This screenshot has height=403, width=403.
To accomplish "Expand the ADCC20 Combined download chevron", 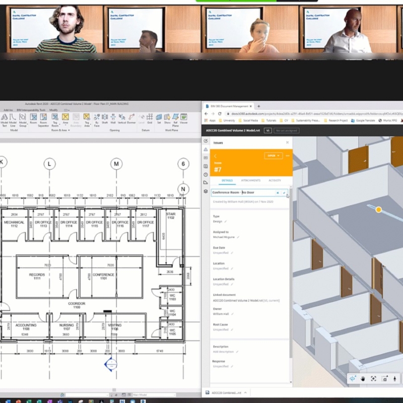I will (x=245, y=393).
